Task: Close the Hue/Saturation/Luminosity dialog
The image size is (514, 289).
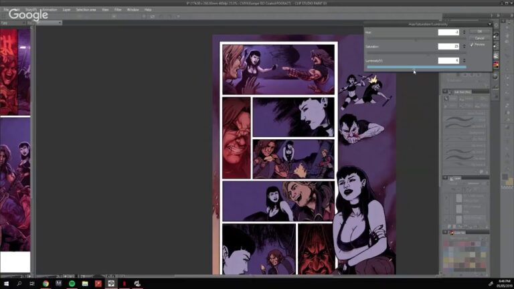Action: [x=490, y=24]
